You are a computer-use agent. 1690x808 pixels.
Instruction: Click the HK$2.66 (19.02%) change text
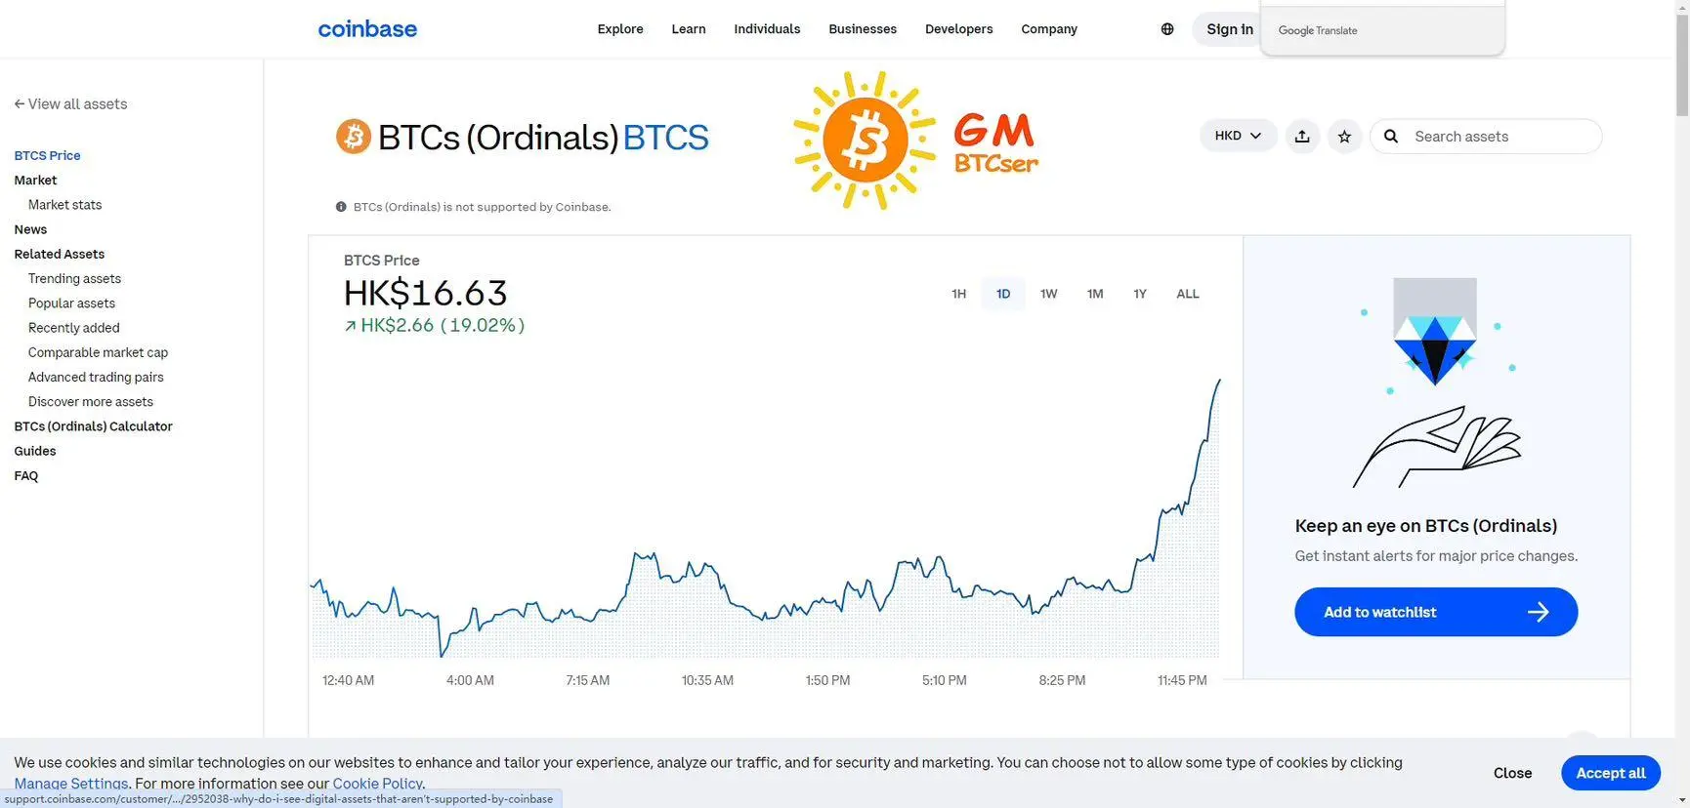(435, 326)
